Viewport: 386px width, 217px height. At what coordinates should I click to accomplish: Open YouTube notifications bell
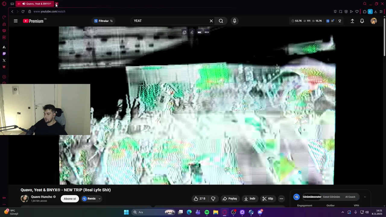362,21
